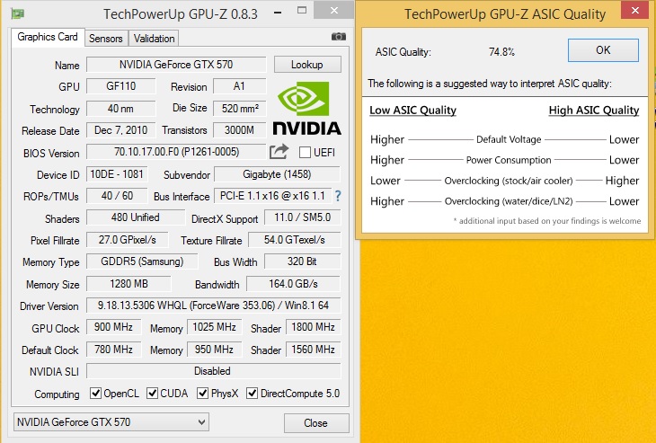Click the Memory Size field 1280 MB
This screenshot has height=443, width=656.
click(x=129, y=284)
